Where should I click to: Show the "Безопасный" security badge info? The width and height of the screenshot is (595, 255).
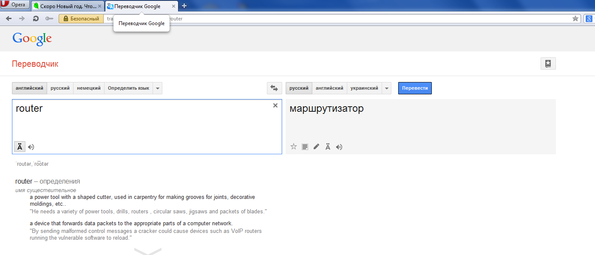[81, 19]
